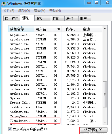Select the taskhost.exe process
Screen dimensions: 112x134
55,107
